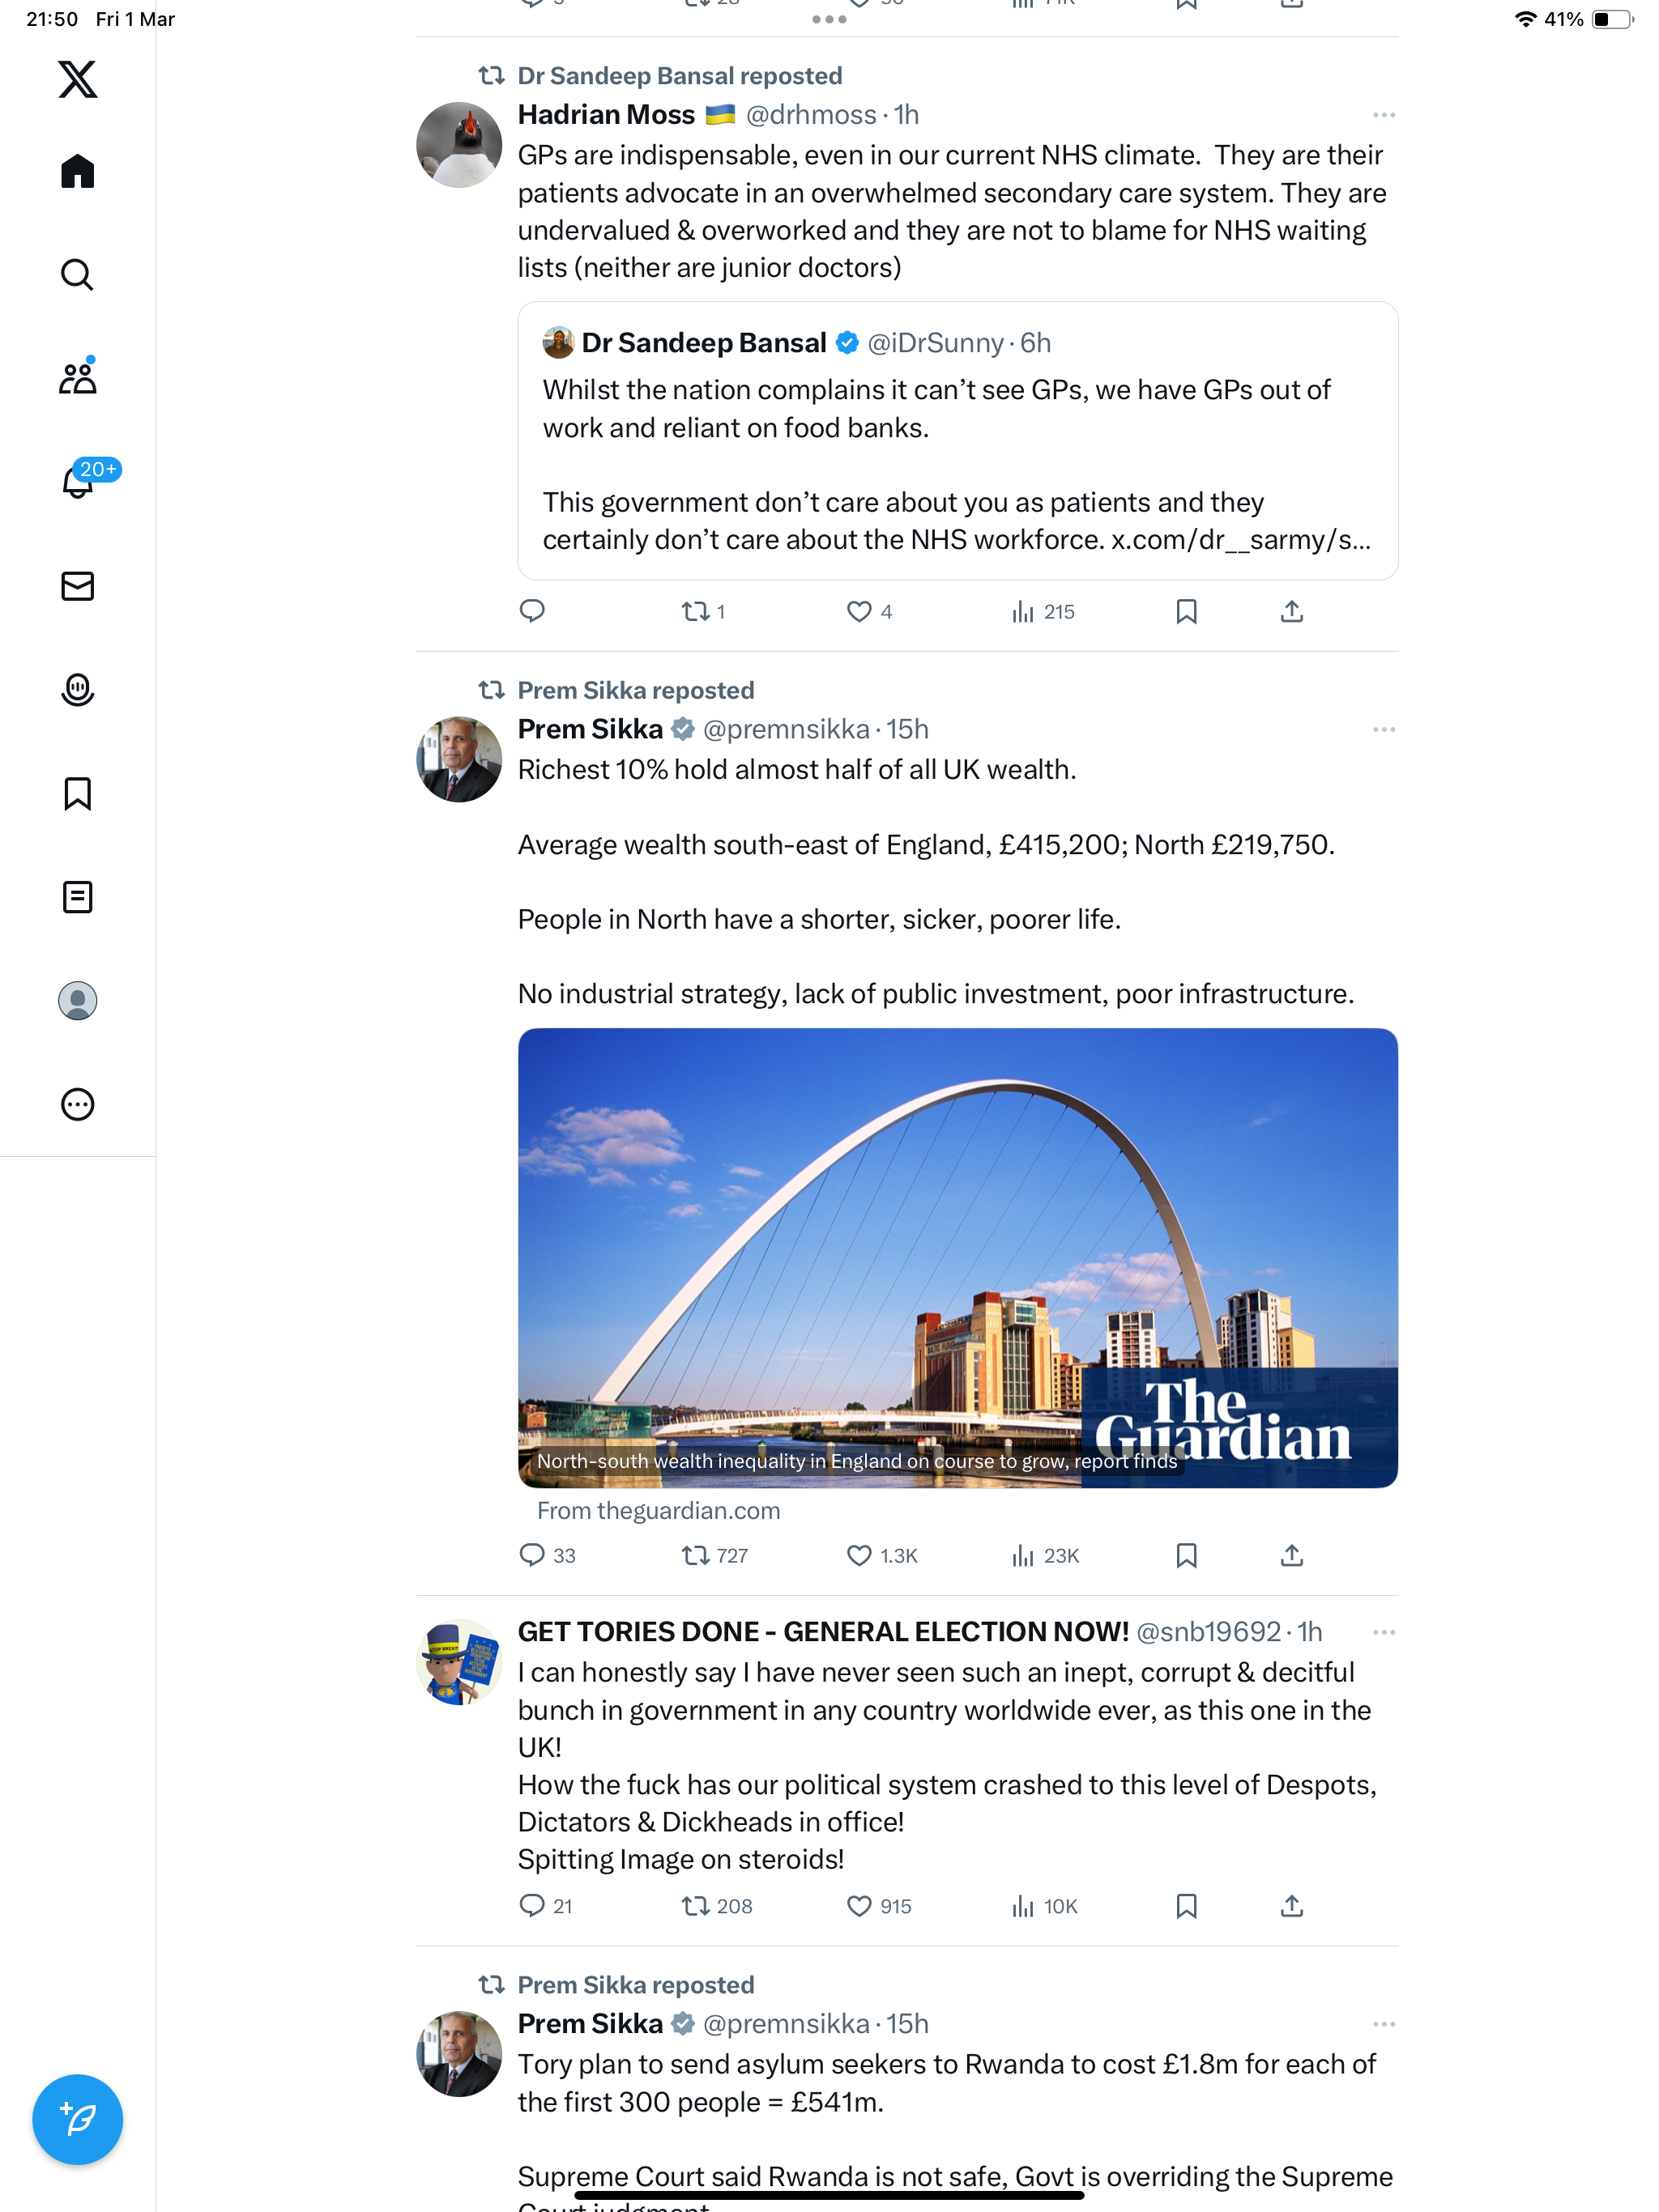Open Communities from the sidebar
1659x2212 pixels.
(77, 377)
